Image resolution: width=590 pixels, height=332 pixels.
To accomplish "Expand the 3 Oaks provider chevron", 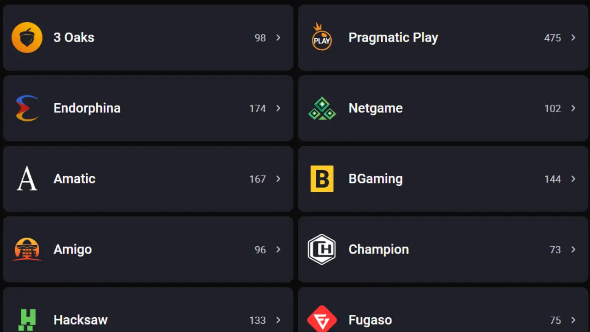I will [x=278, y=38].
